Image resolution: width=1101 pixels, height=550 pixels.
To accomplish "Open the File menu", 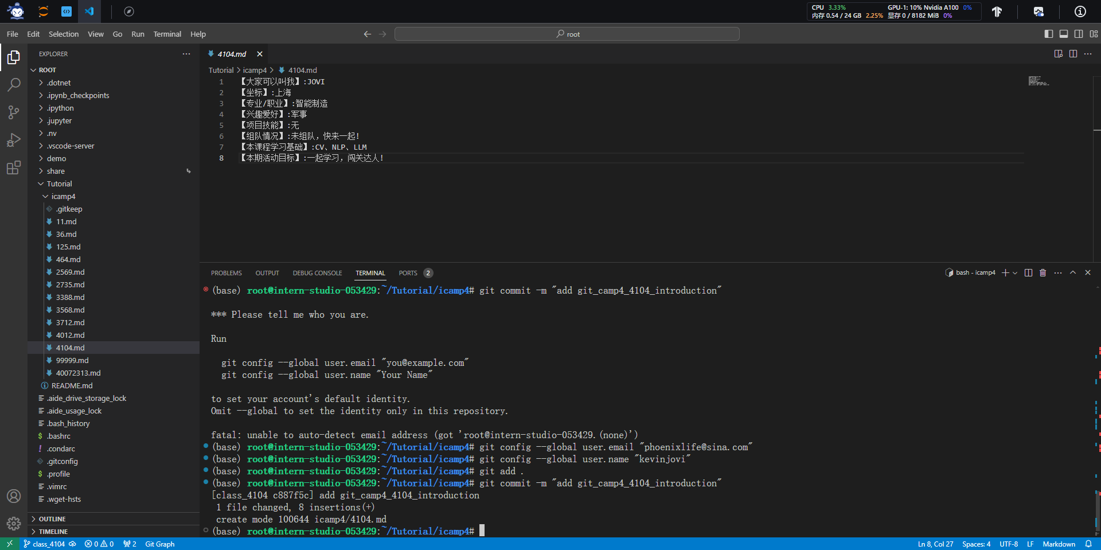I will pos(12,34).
